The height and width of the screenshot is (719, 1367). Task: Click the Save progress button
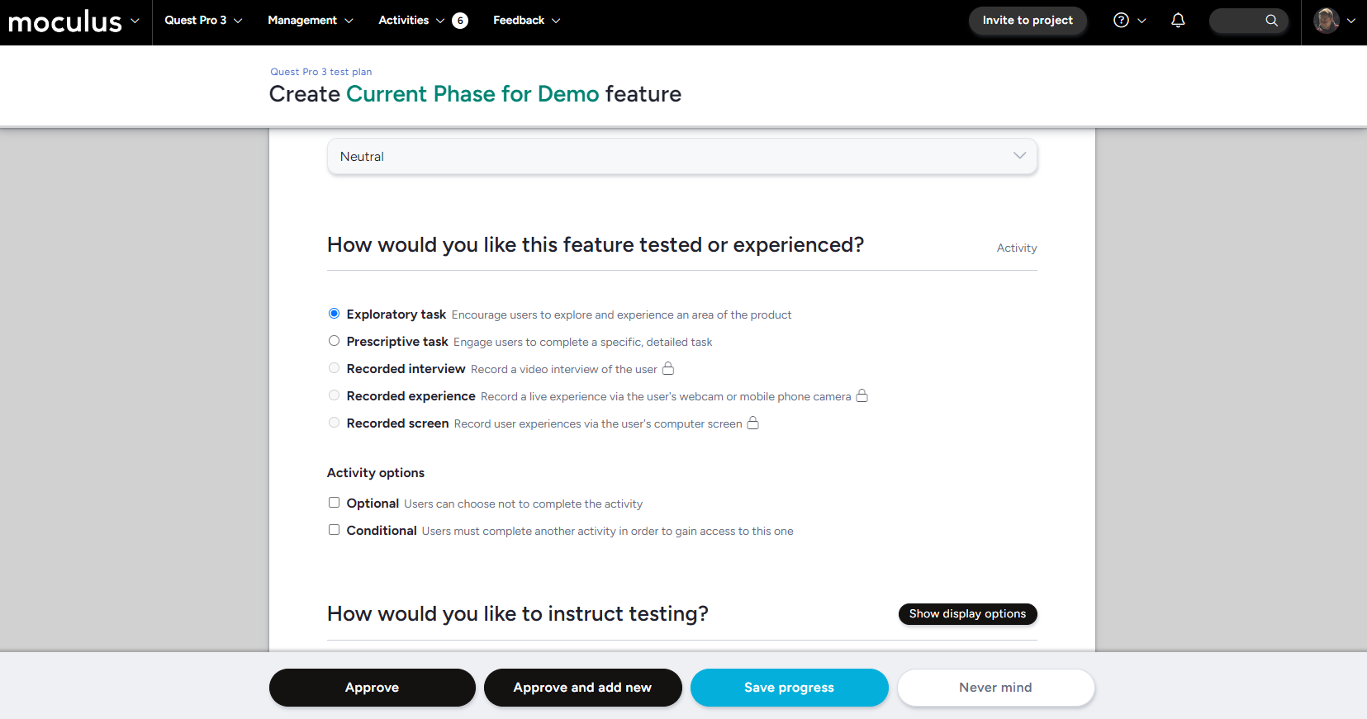tap(789, 688)
